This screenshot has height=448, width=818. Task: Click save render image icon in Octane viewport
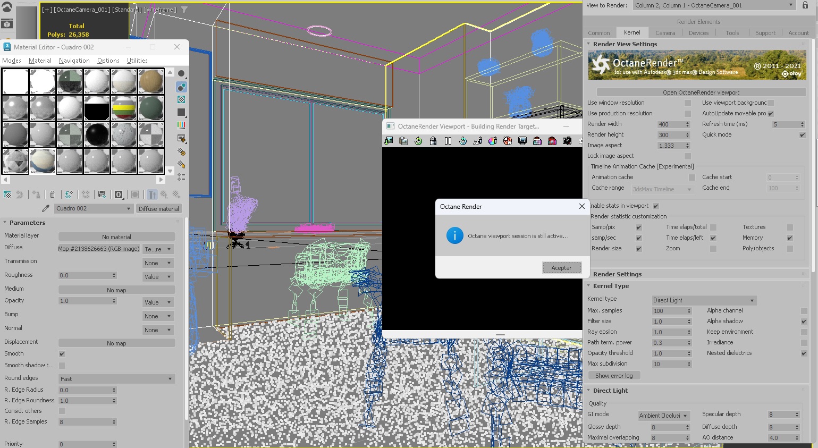(389, 141)
